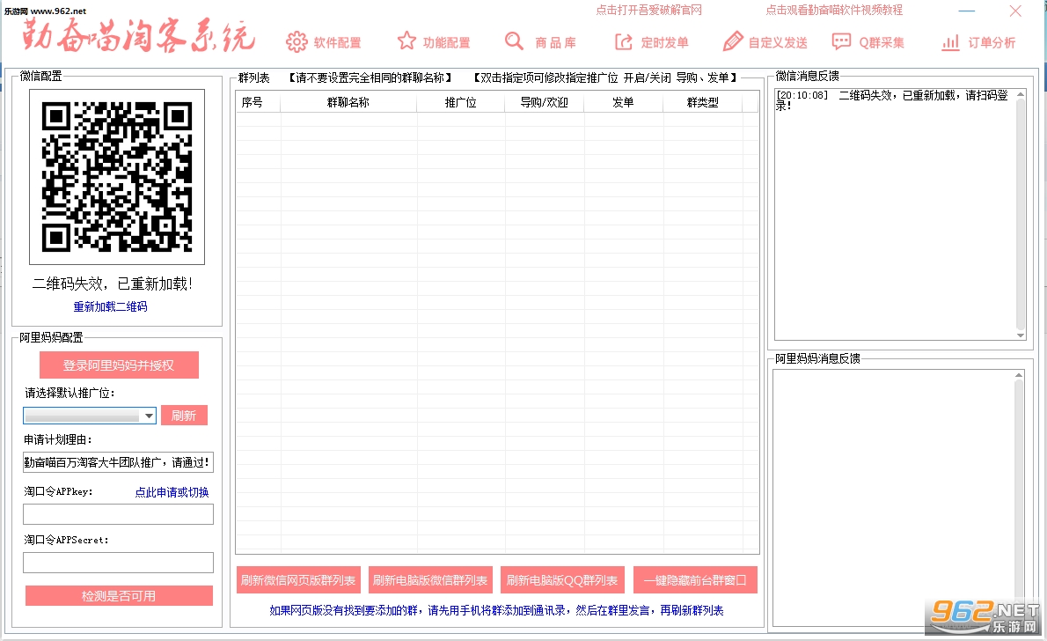1047x641 pixels.
Task: Click the 刷新电脑版QQ群列表 button
Action: tap(562, 580)
